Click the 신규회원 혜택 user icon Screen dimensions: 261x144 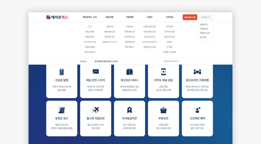(x=198, y=110)
